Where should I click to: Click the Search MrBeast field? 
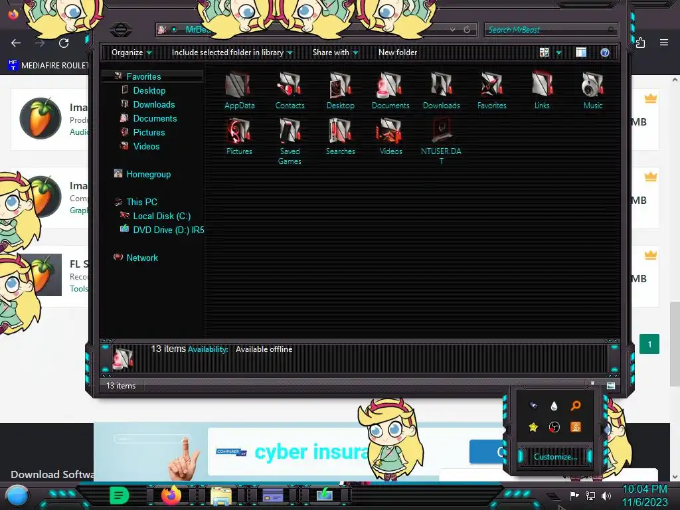coord(551,29)
